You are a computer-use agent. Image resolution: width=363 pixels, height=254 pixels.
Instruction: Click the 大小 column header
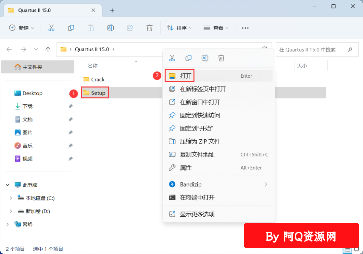302,66
